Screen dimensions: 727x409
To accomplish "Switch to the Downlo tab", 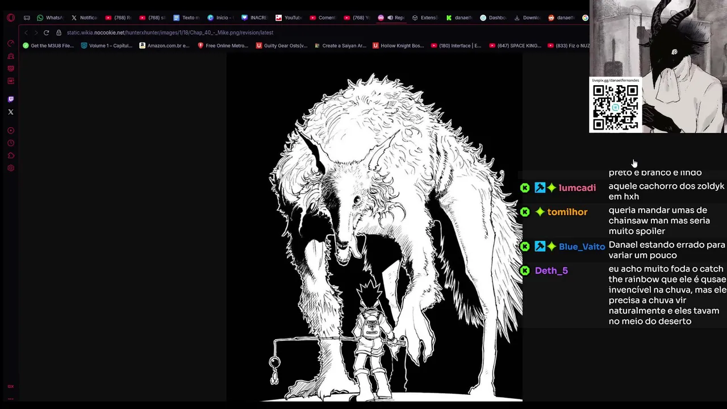I will click(527, 18).
